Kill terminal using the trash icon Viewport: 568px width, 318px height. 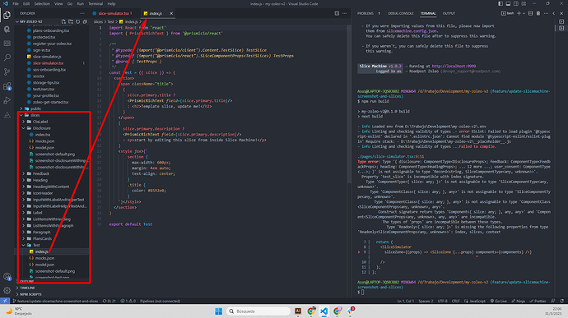[x=538, y=13]
